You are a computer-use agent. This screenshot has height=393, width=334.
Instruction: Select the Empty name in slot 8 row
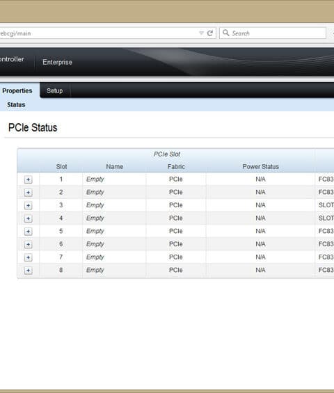click(95, 270)
